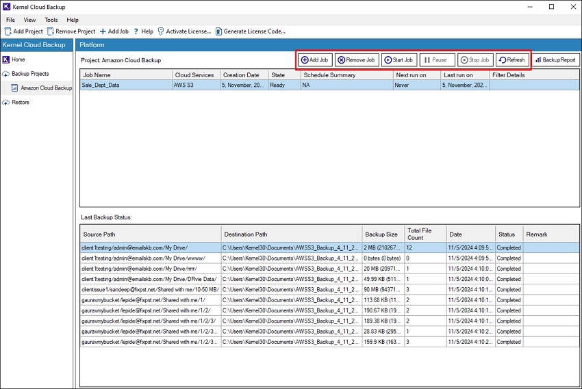Image resolution: width=582 pixels, height=389 pixels.
Task: Click the plus Add Job toolbar item
Action: (114, 31)
